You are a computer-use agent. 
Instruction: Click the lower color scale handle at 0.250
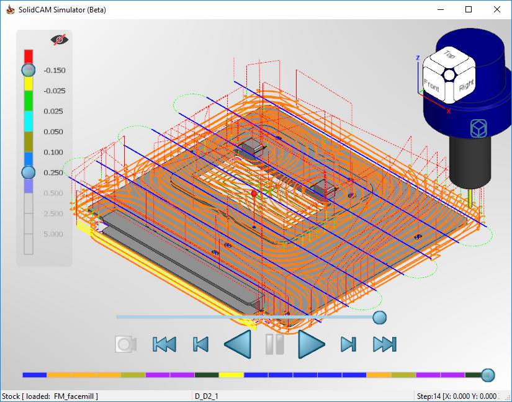[29, 172]
